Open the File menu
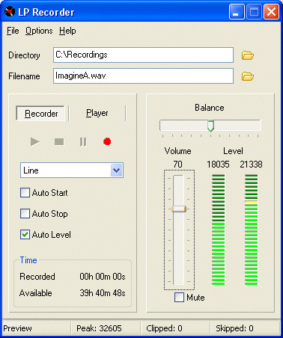 13,31
